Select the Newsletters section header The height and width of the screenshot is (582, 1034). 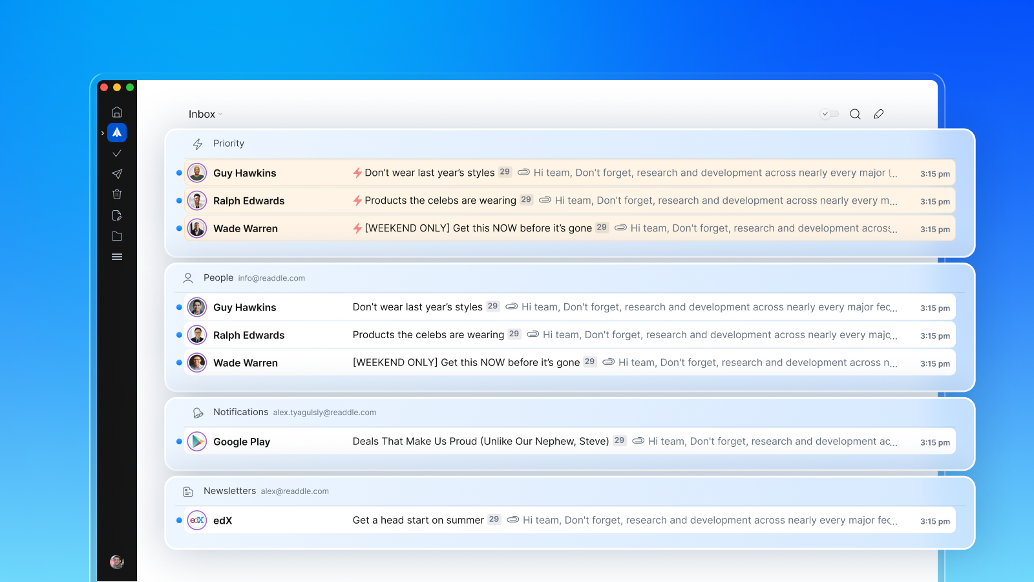[x=229, y=491]
